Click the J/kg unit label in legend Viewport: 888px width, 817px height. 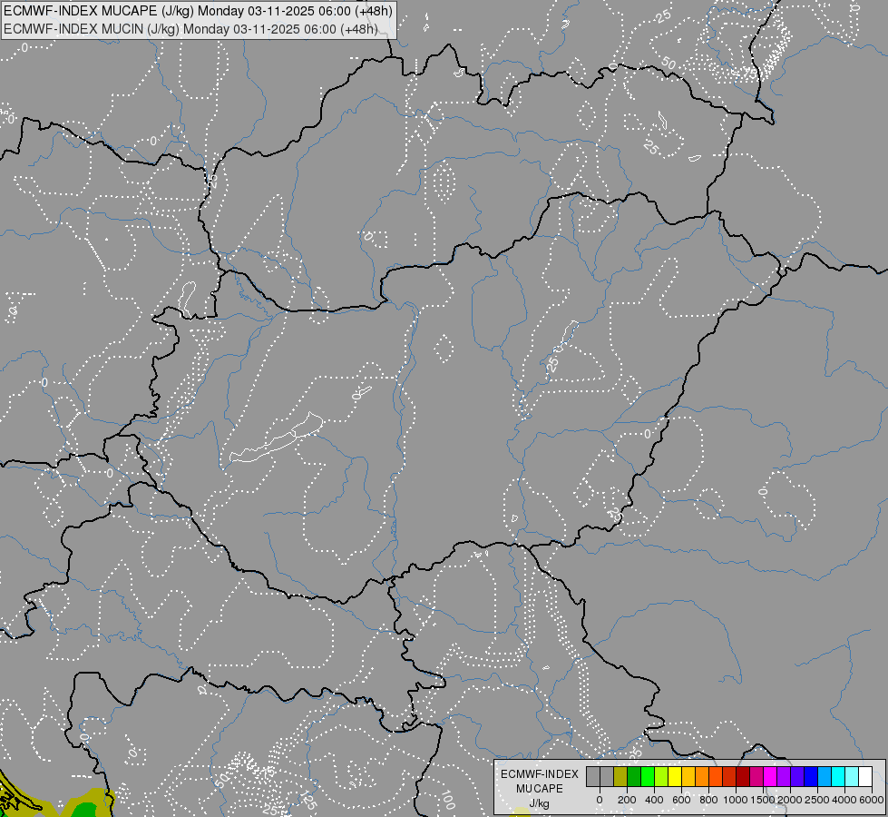[539, 803]
